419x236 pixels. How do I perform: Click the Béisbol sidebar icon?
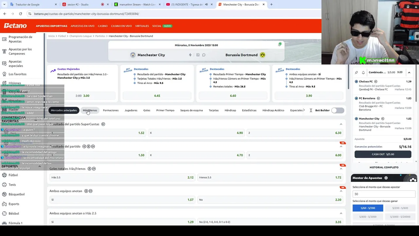click(4, 213)
